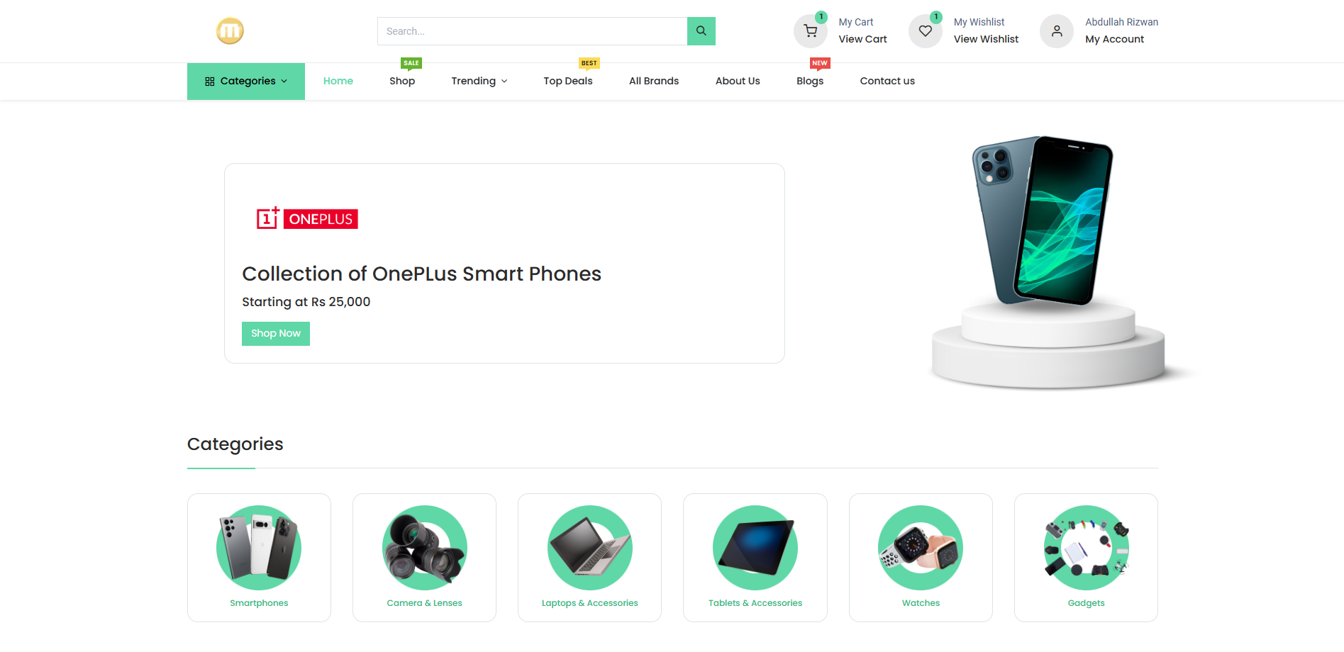Image resolution: width=1344 pixels, height=652 pixels.
Task: Open the Smartphones category image
Action: [x=259, y=548]
